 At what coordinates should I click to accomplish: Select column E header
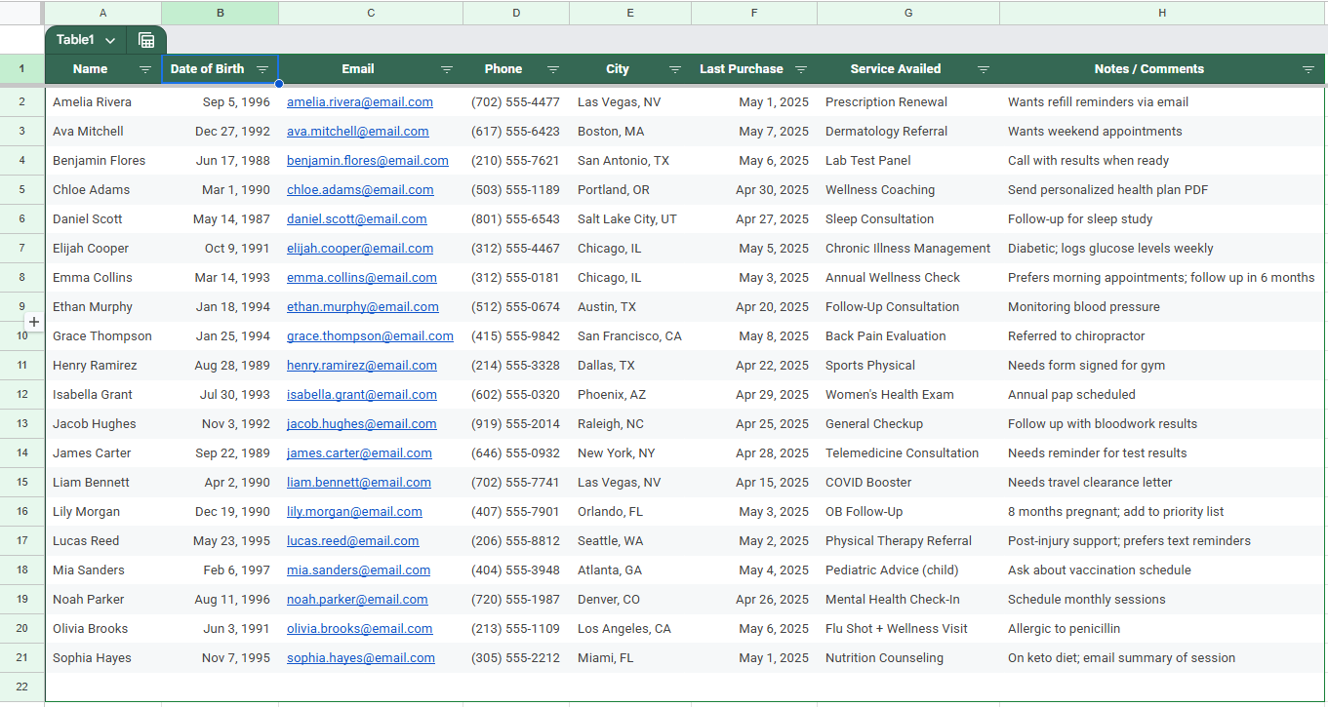pyautogui.click(x=630, y=13)
